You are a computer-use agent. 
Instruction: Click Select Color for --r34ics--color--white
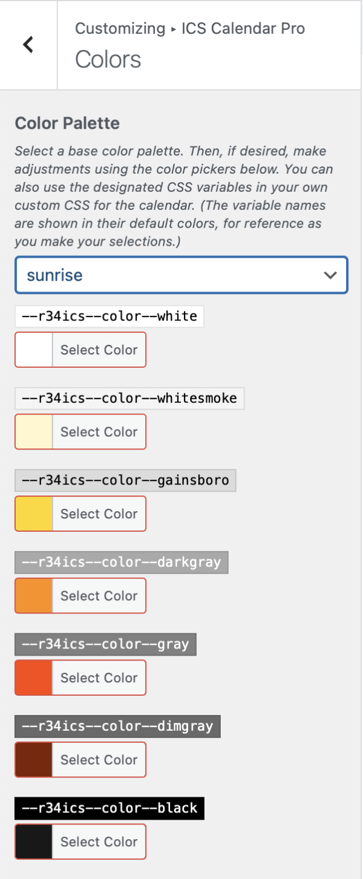point(99,350)
